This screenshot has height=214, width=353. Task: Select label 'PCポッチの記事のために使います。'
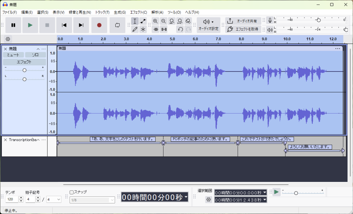[x=200, y=139]
